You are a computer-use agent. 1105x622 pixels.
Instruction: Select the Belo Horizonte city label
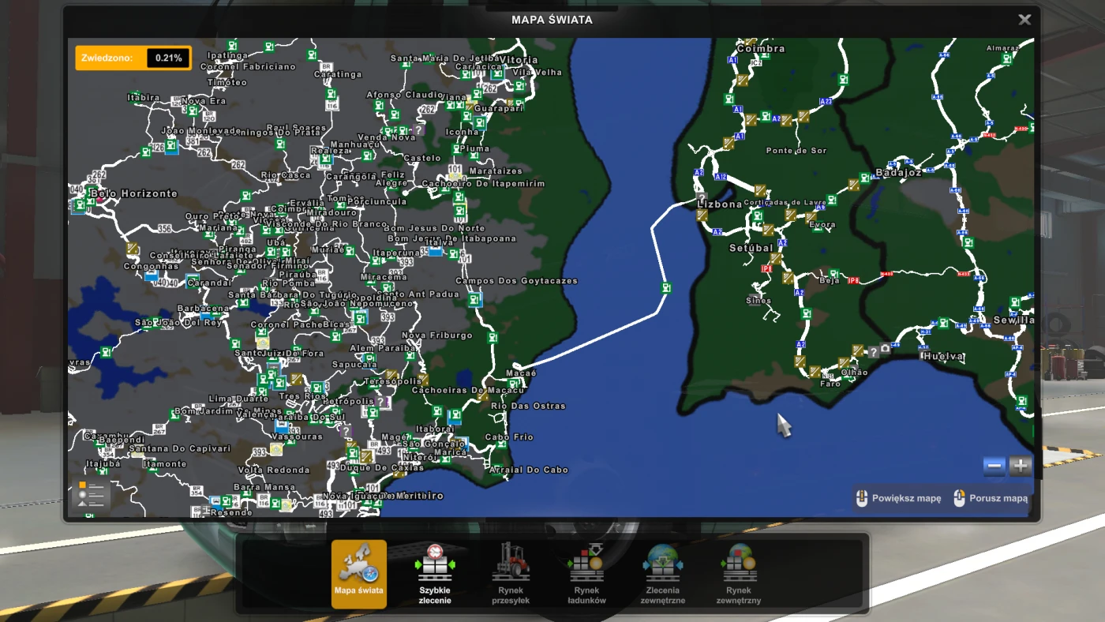[133, 193]
